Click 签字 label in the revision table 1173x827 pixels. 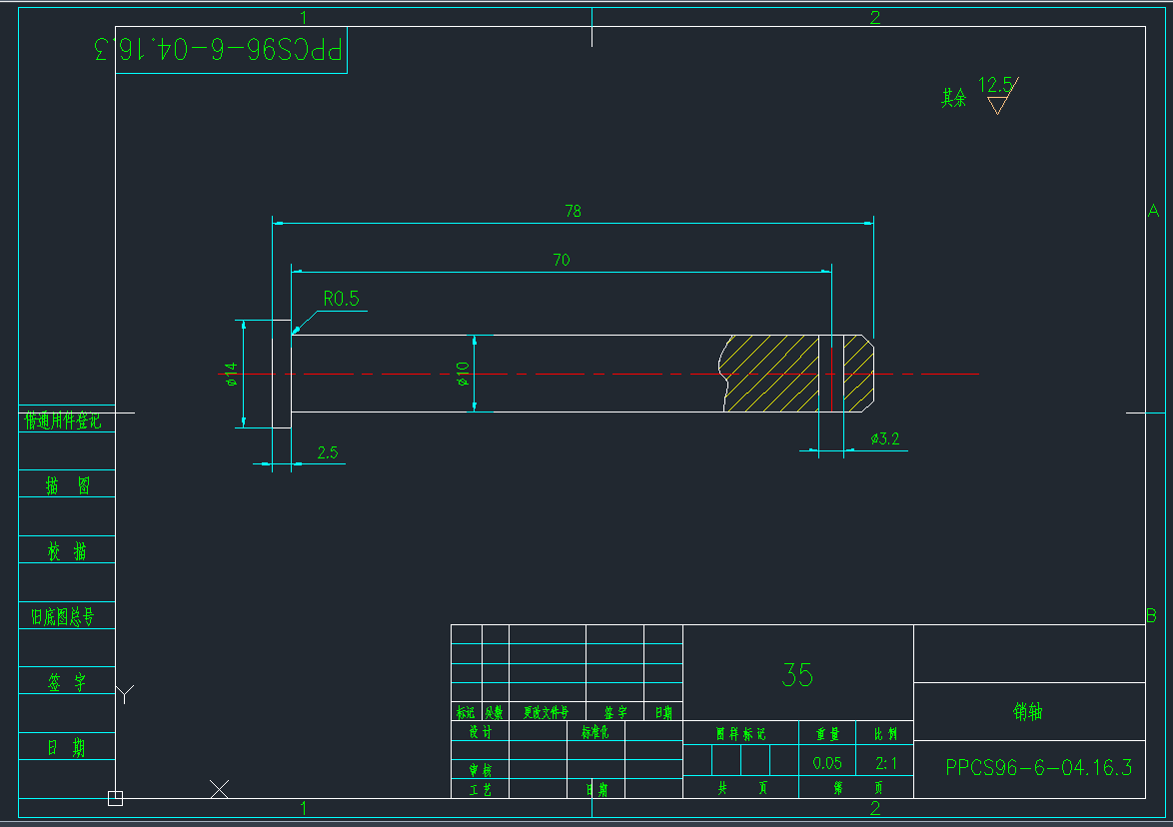(x=615, y=712)
